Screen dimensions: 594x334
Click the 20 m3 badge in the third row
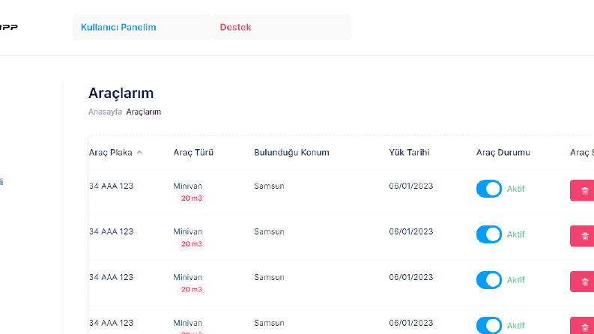[x=191, y=289]
